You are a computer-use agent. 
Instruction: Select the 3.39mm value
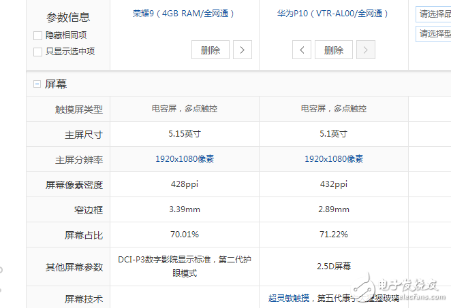[x=185, y=209]
